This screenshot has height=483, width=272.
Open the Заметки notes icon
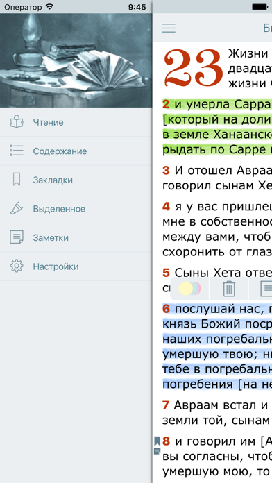(17, 237)
